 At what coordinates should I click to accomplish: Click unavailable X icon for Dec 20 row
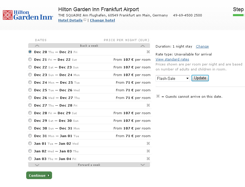148,52
